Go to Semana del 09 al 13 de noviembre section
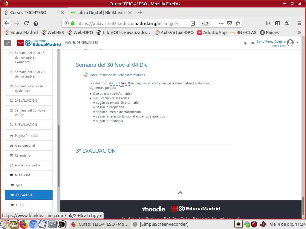Viewport: 306px width, 229px height. (29, 58)
